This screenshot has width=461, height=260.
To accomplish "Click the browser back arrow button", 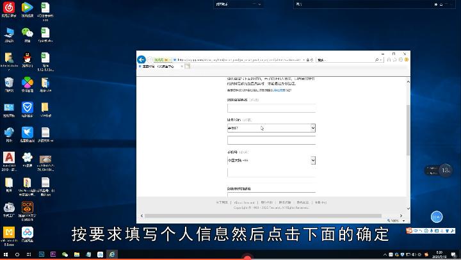I will point(142,59).
